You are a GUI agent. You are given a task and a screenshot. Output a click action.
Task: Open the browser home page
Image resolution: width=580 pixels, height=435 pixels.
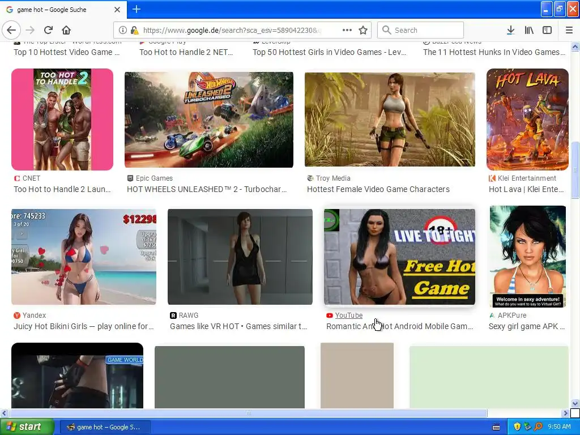point(66,31)
